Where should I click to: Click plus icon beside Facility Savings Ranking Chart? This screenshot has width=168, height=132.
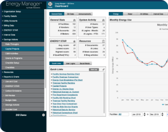point(51,74)
